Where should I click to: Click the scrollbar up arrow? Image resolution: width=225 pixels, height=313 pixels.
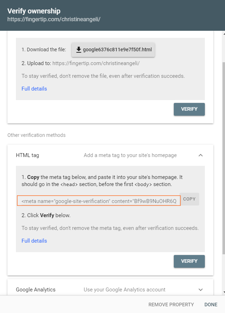point(224,34)
